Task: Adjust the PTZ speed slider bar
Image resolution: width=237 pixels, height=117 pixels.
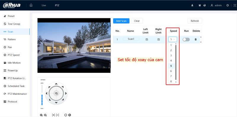Action: [x=42, y=95]
